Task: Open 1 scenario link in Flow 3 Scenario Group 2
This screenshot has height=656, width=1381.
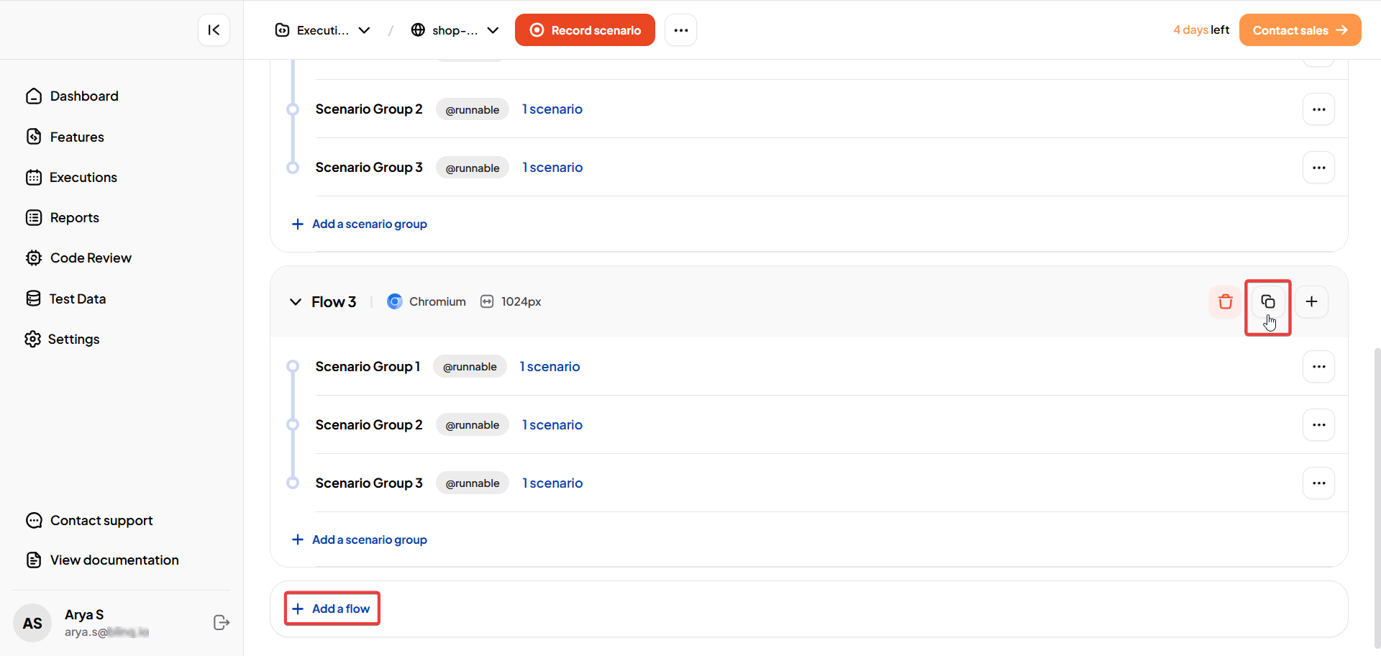Action: 552,425
